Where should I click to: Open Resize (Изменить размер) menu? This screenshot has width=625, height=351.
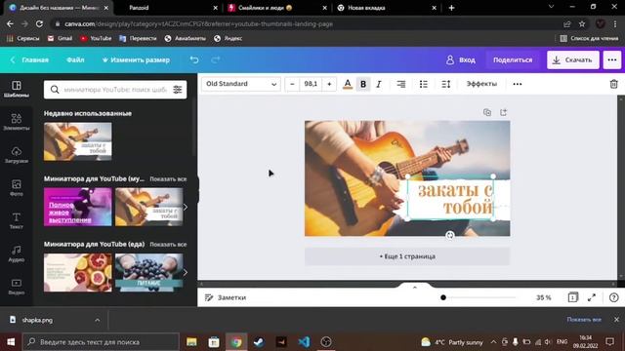pos(136,59)
